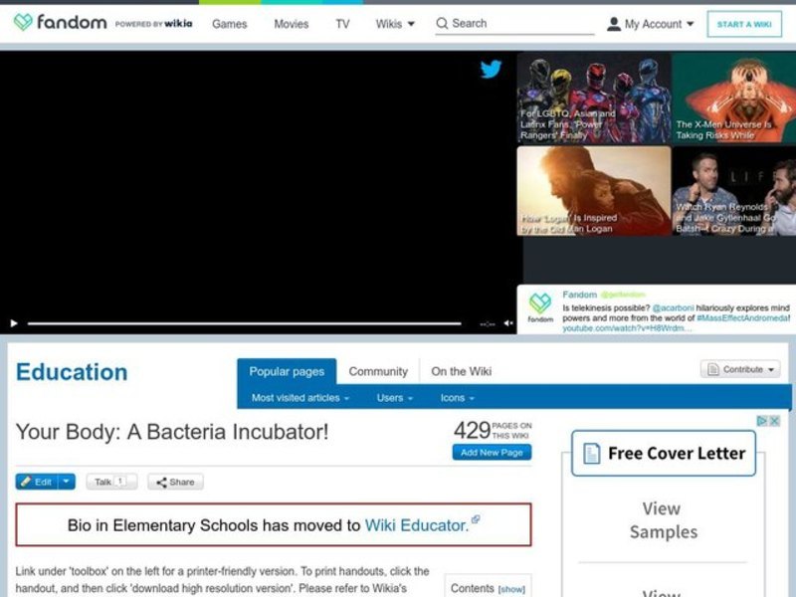Open the Movies menu item
Screen dimensions: 796x597
(x=291, y=24)
